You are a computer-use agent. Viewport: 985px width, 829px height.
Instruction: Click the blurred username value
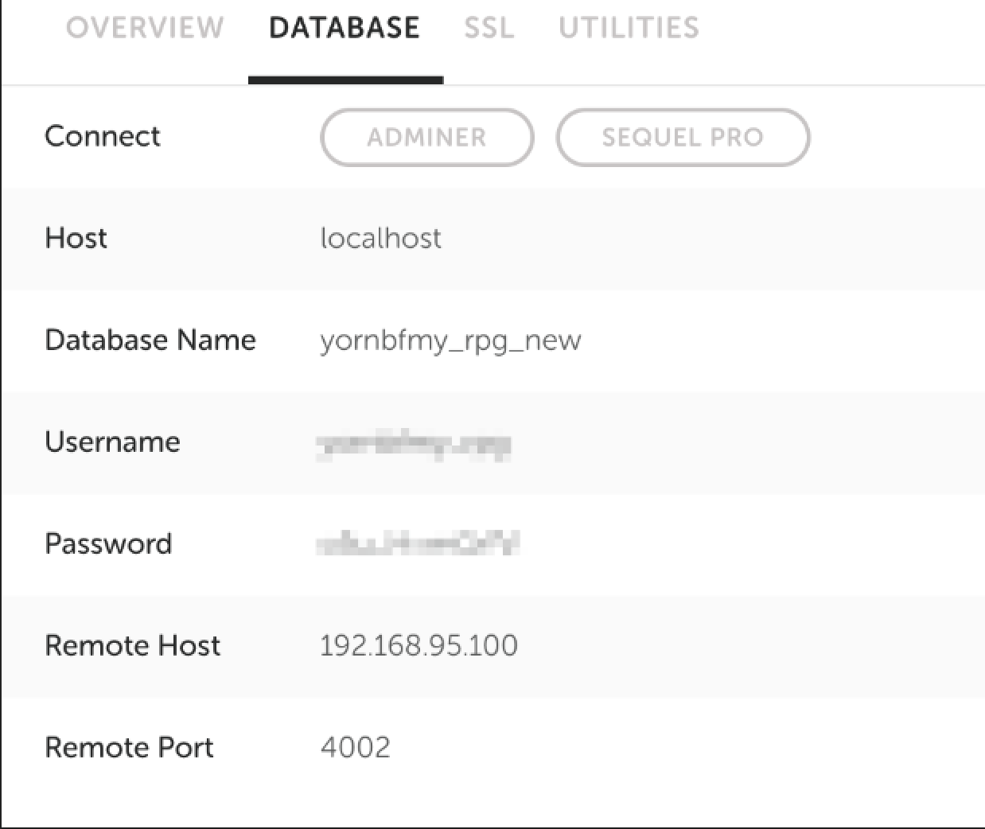414,443
